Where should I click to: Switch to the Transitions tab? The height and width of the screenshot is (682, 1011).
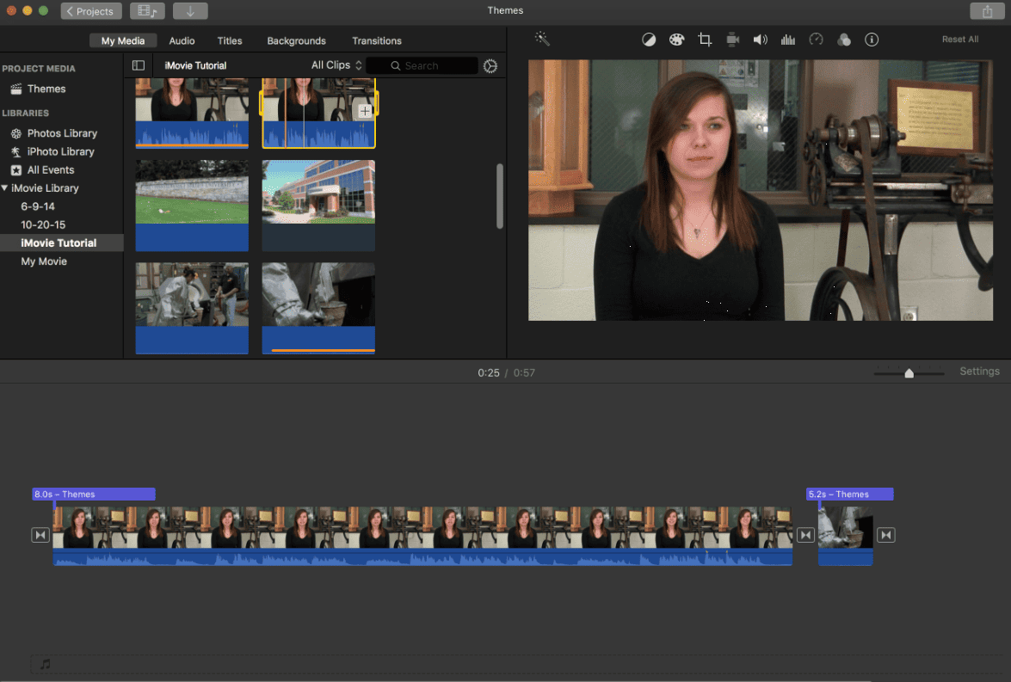[376, 40]
